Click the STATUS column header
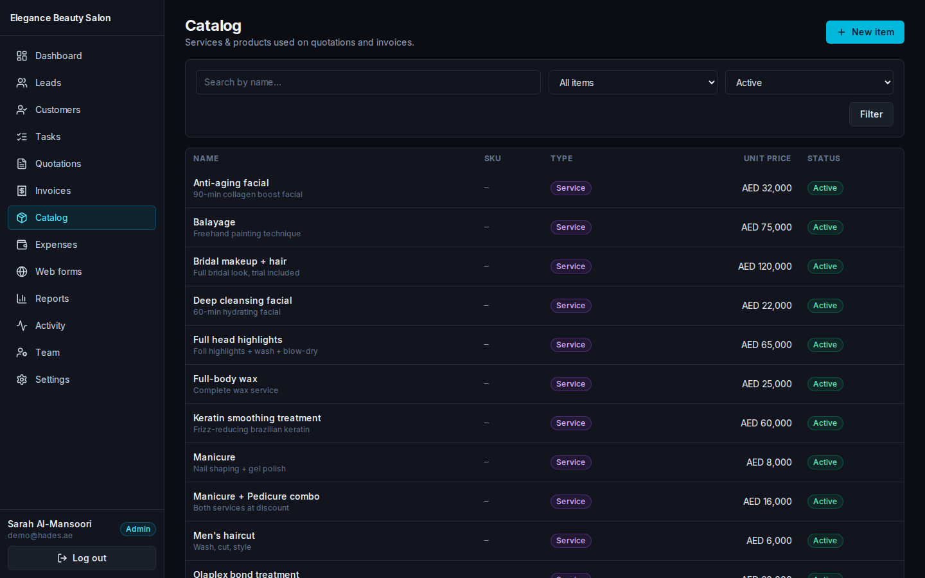Screen dimensions: 925x578 click(824, 159)
